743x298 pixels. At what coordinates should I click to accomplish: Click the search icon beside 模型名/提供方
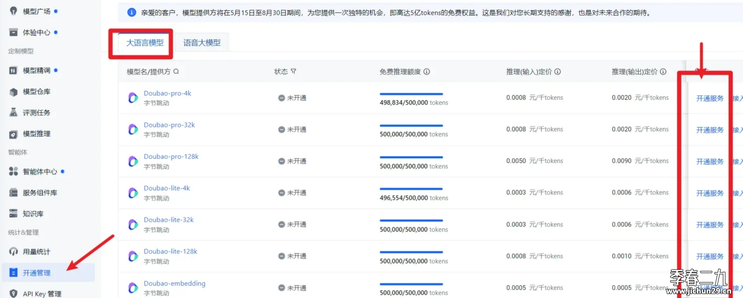point(176,72)
